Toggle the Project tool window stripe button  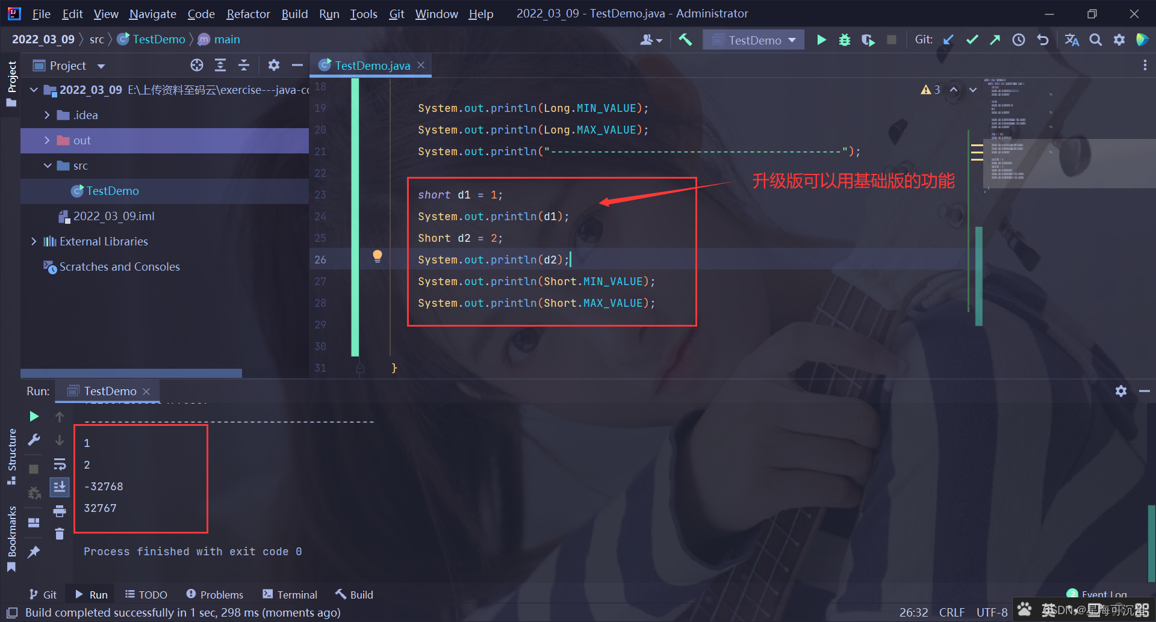pyautogui.click(x=11, y=84)
